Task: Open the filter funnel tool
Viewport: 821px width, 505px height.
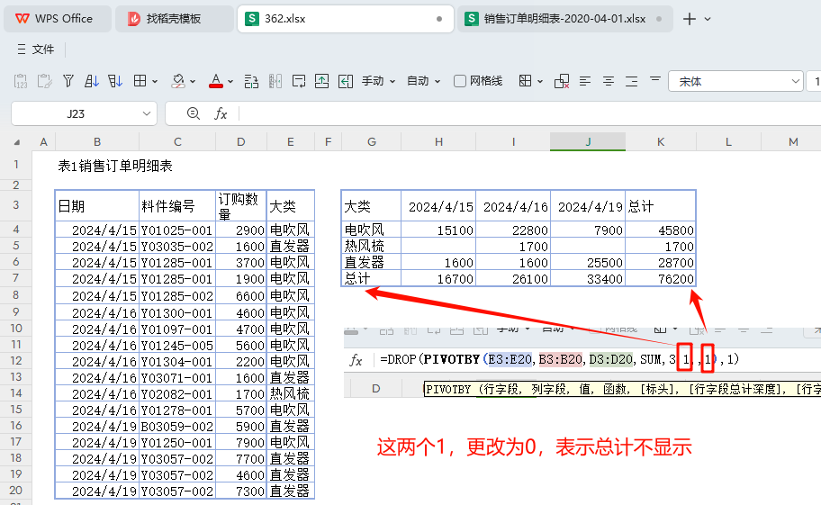Action: pos(68,81)
